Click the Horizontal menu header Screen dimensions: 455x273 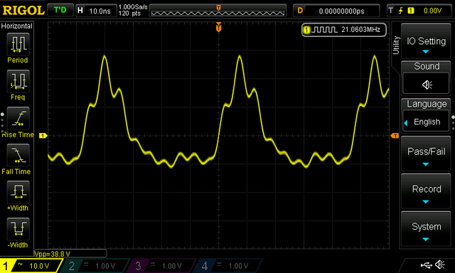click(x=17, y=26)
